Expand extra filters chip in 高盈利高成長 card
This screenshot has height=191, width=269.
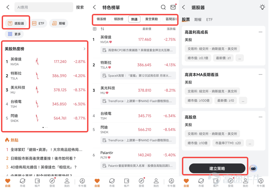click(240, 58)
